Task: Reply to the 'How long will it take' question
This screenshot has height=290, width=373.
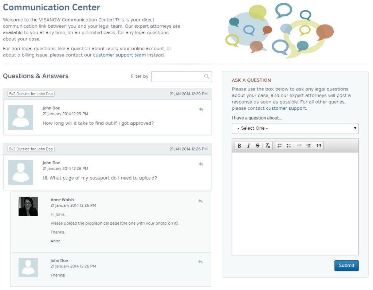Action: tap(201, 110)
